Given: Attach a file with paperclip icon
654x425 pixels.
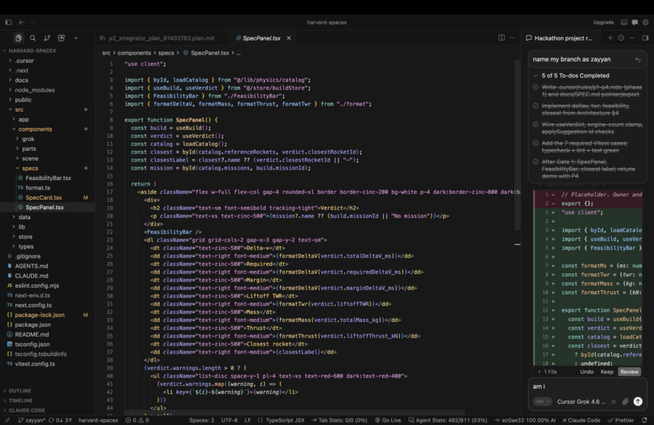Looking at the screenshot, I should tap(626, 401).
